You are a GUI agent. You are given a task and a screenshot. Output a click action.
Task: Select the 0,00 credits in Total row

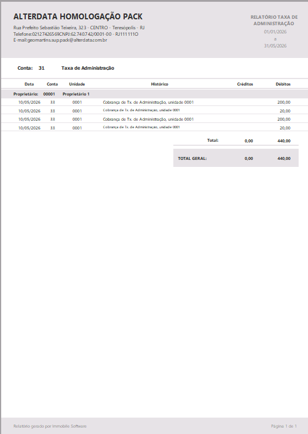(249, 141)
